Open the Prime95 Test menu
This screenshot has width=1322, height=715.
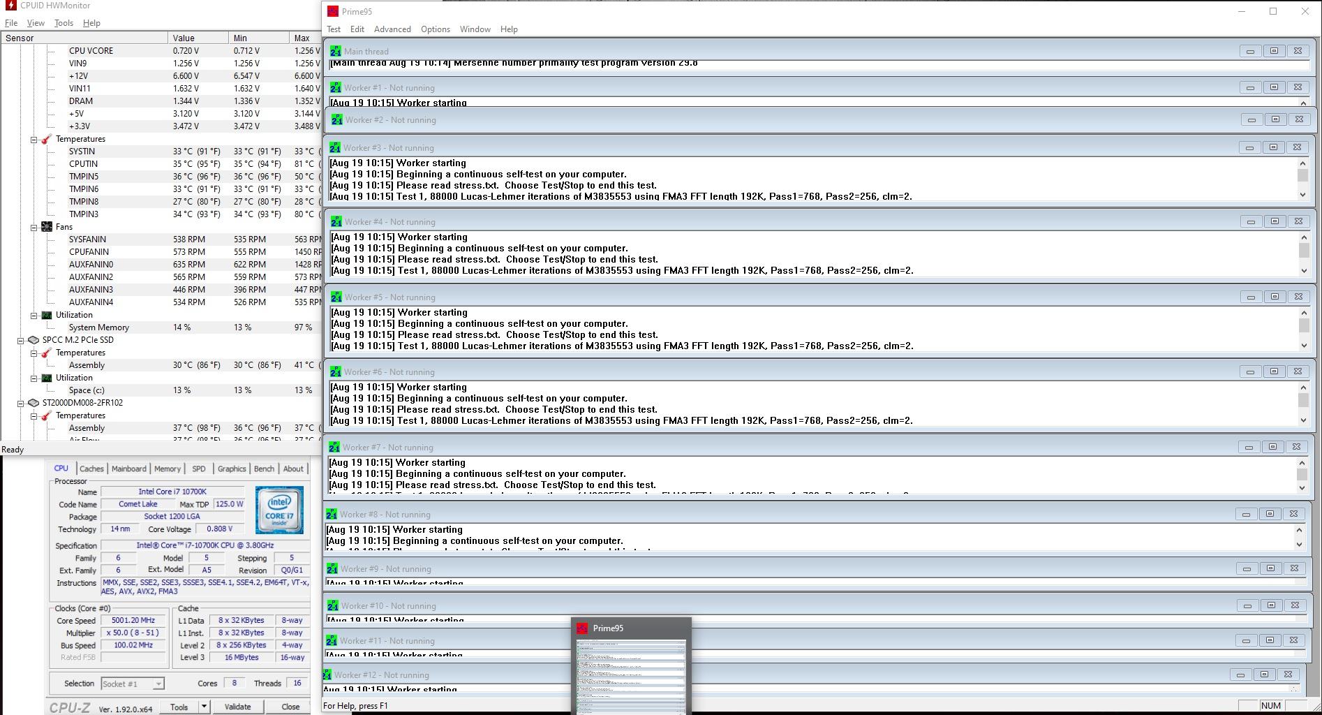click(334, 29)
